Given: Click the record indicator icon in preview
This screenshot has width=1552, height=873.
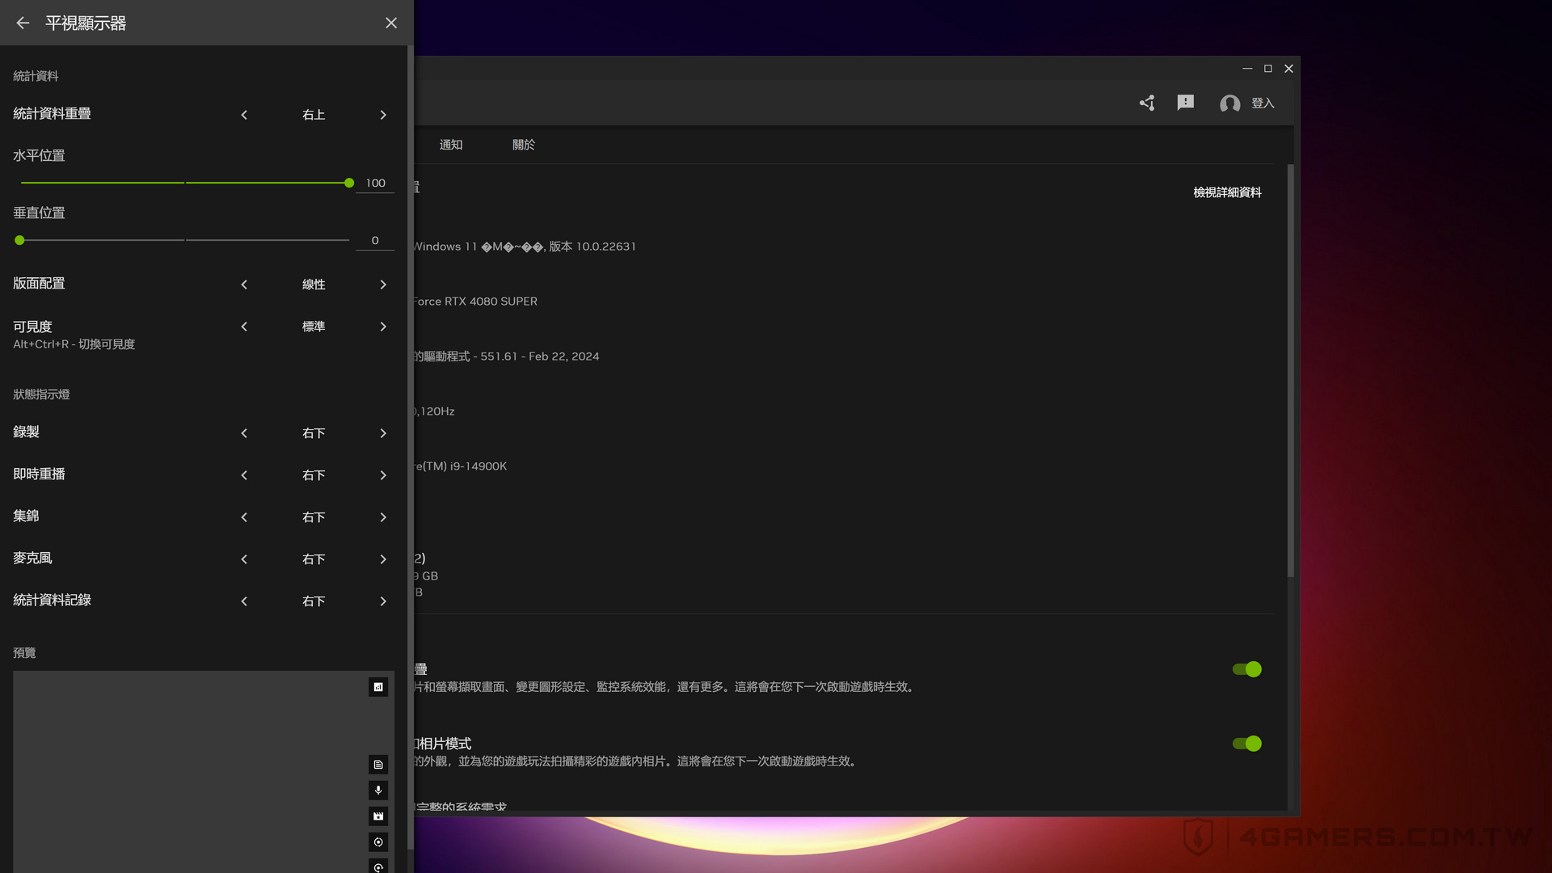Looking at the screenshot, I should coord(378,842).
